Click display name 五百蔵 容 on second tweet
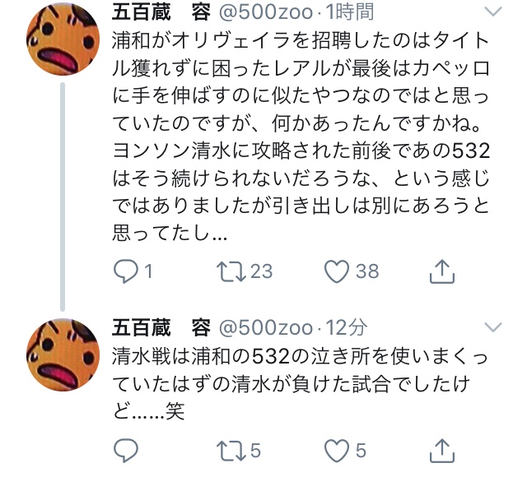Image resolution: width=527 pixels, height=477 pixels. click(161, 327)
